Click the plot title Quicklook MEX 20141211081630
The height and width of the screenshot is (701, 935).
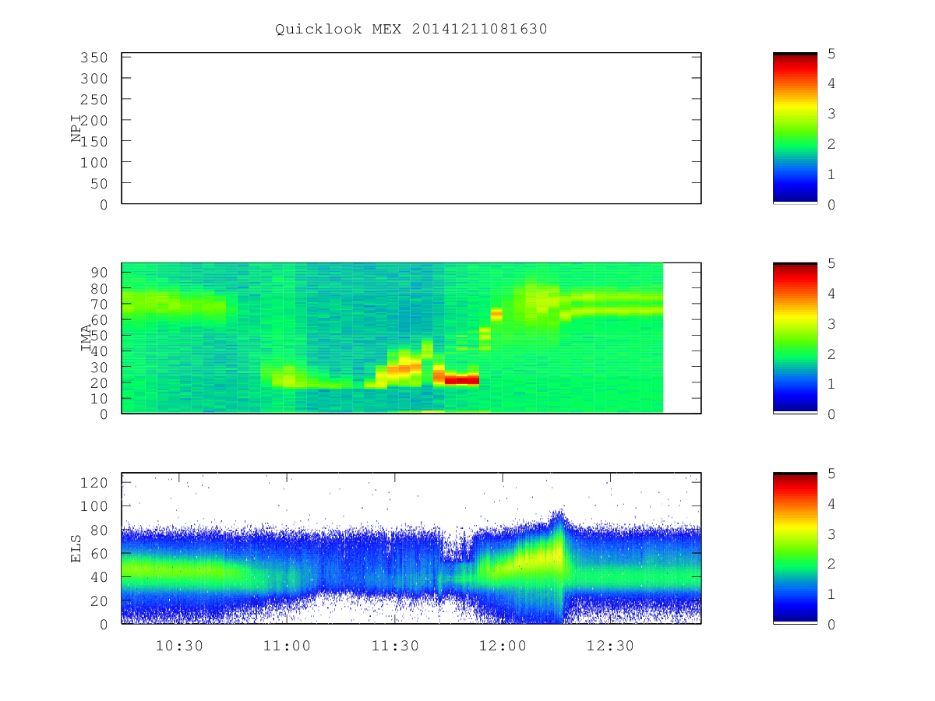411,30
